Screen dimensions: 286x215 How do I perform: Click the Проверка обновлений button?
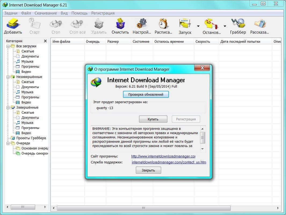pos(146,94)
